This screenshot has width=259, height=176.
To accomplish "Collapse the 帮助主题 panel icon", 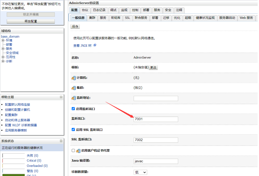I will pos(61,97).
